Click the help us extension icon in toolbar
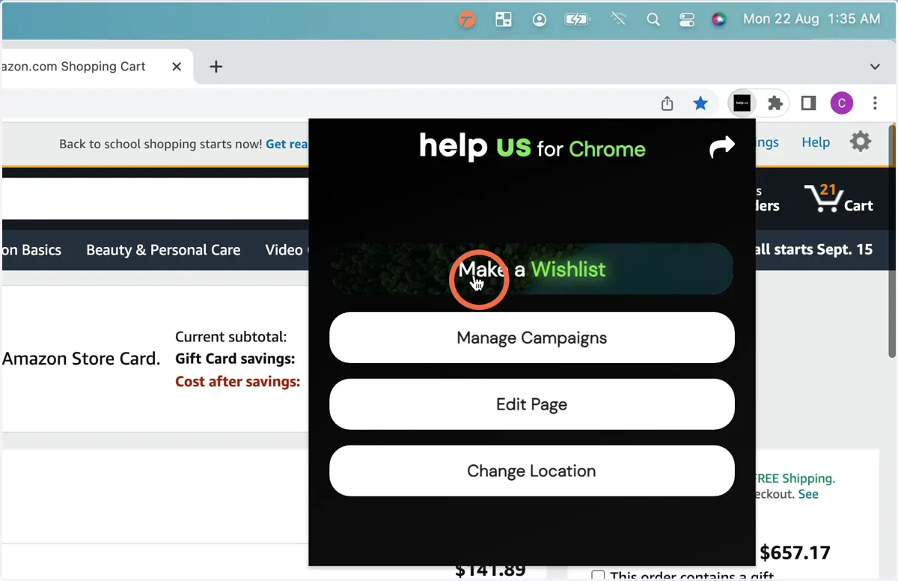 point(742,103)
